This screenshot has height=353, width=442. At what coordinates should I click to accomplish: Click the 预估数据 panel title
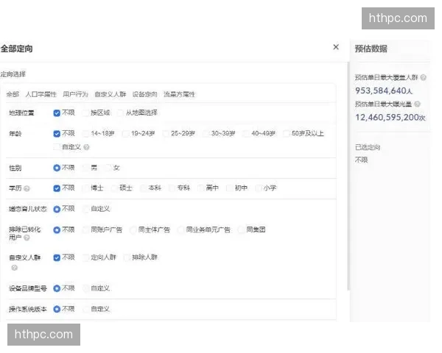(371, 49)
